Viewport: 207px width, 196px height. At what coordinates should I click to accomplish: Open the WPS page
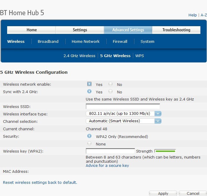coord(140,56)
